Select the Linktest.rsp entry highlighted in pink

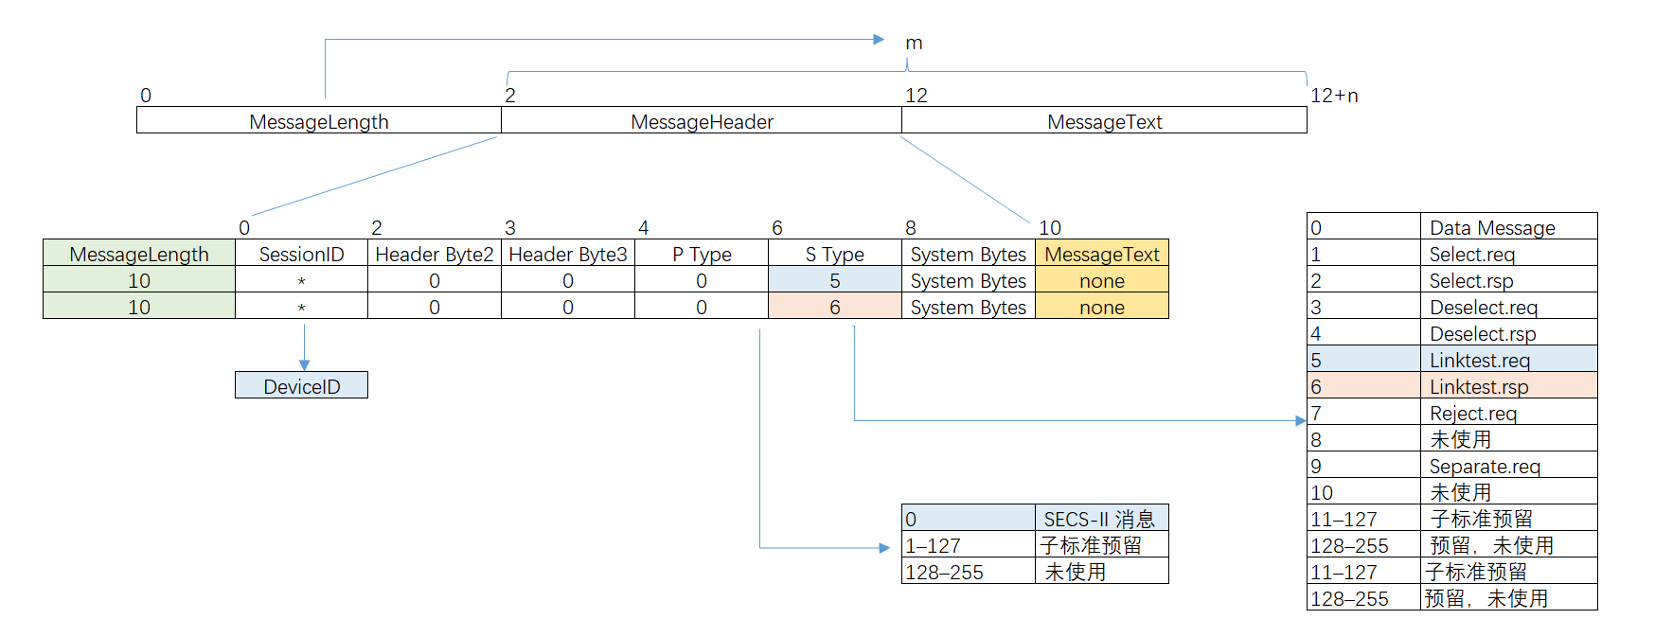coord(1479,386)
